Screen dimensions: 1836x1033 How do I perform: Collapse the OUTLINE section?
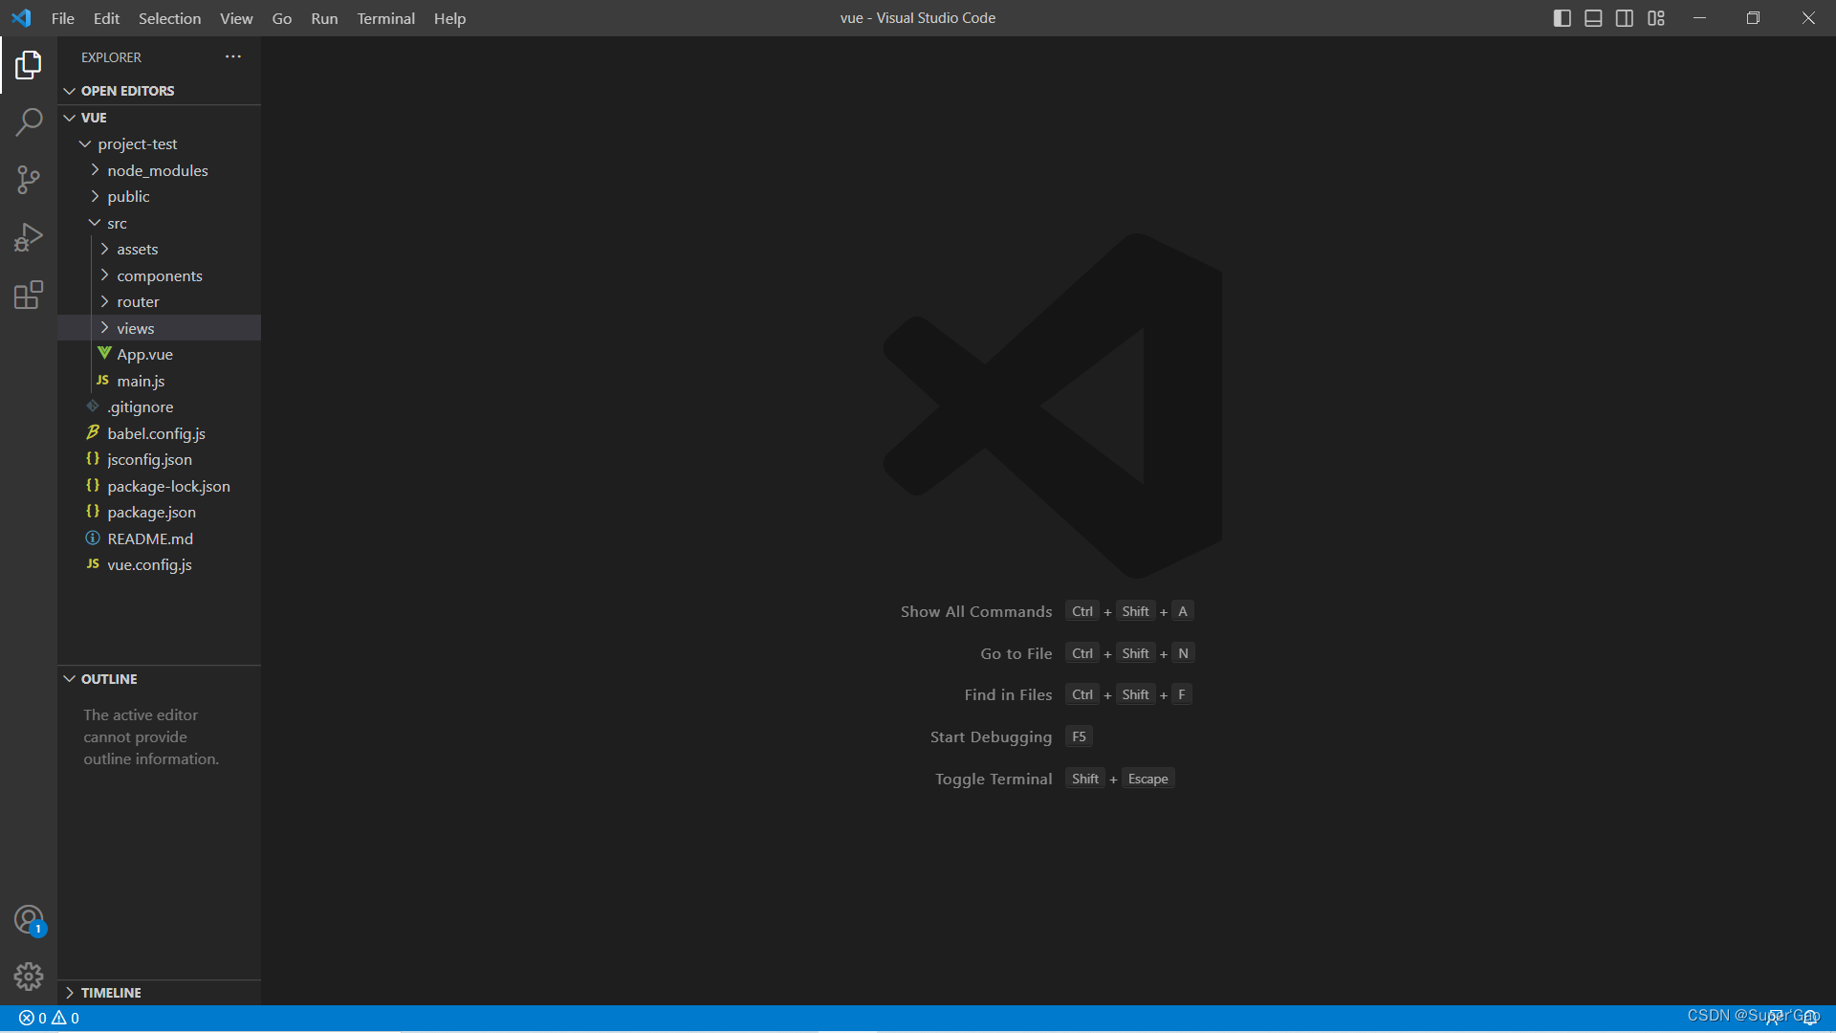[109, 679]
